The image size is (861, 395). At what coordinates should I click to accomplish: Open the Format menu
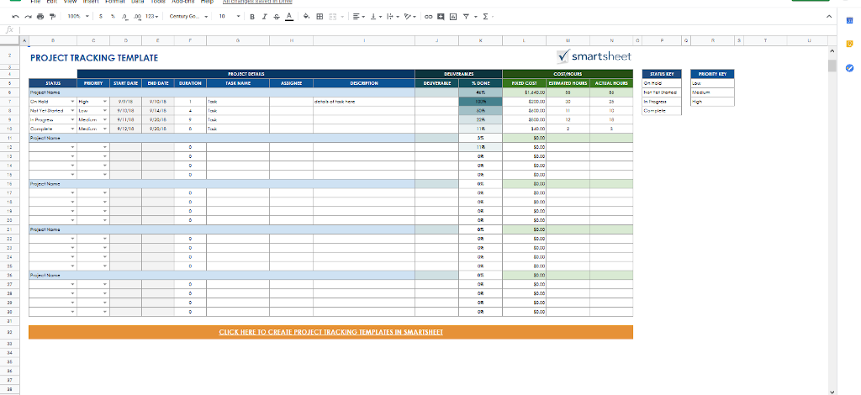(114, 2)
